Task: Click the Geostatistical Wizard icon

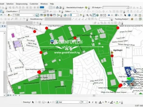Action: (x=86, y=8)
